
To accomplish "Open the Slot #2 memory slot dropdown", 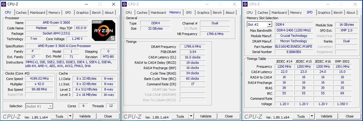I will coord(259,25).
